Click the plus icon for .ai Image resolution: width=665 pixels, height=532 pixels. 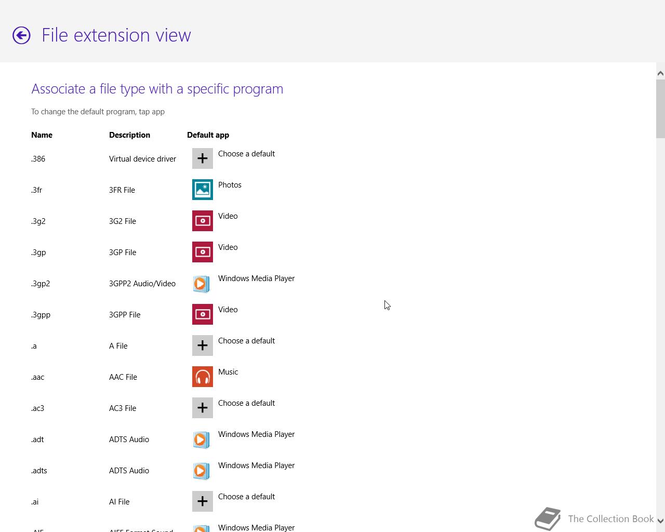pos(203,501)
